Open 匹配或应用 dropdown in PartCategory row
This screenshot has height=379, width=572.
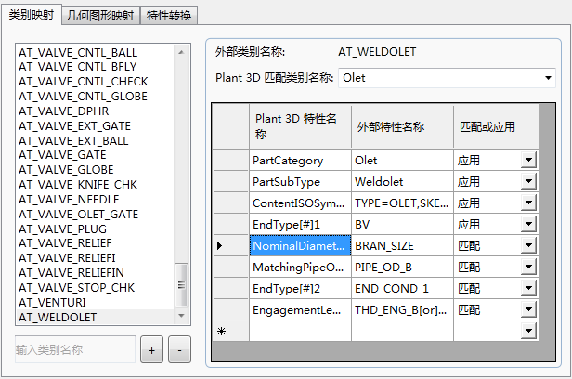pyautogui.click(x=528, y=160)
